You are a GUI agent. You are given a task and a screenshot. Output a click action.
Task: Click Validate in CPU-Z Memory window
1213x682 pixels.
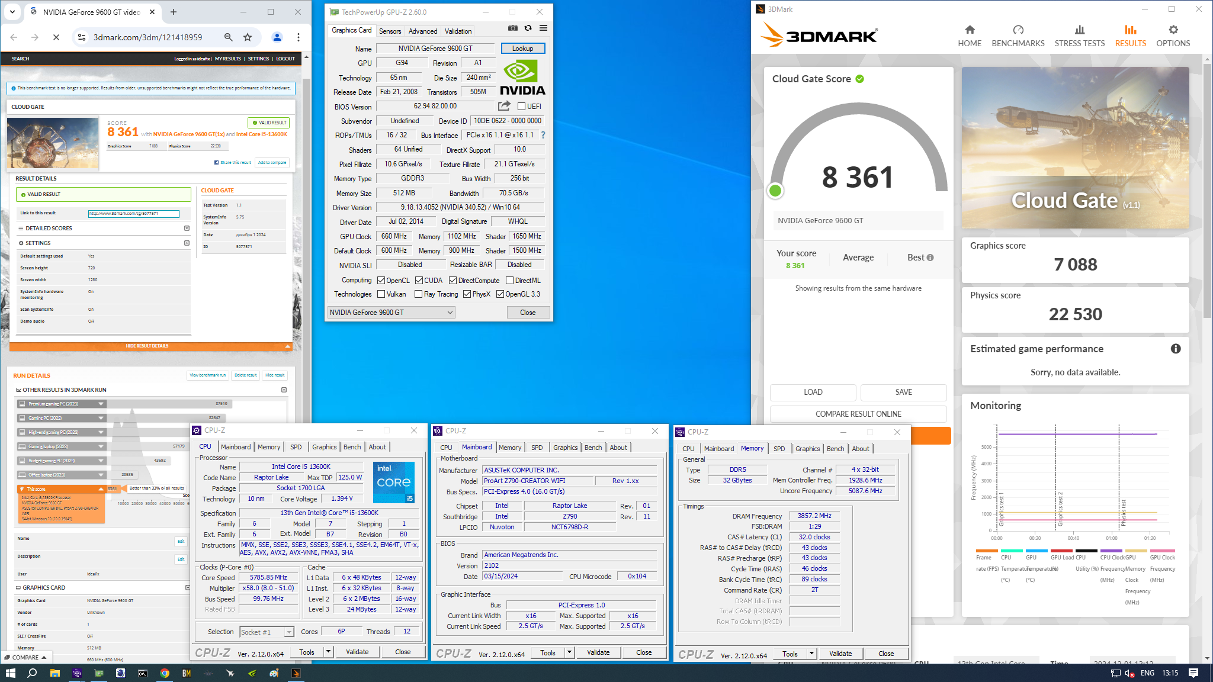click(840, 654)
